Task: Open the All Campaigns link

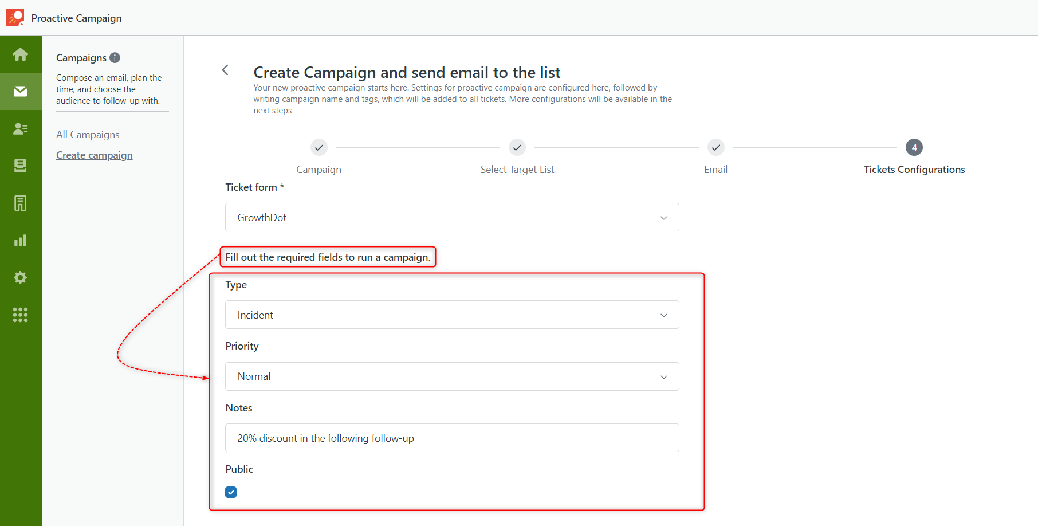Action: 88,135
